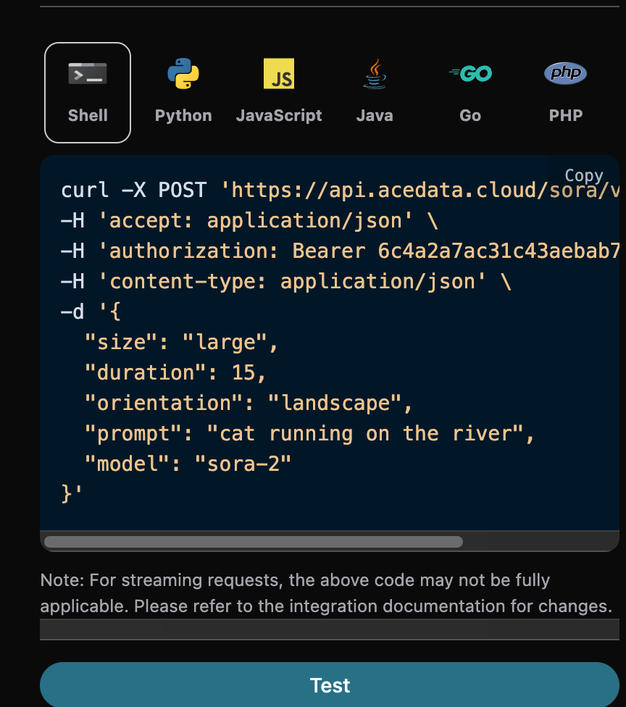Switch to the Python tab label
The height and width of the screenshot is (707, 626).
(183, 116)
